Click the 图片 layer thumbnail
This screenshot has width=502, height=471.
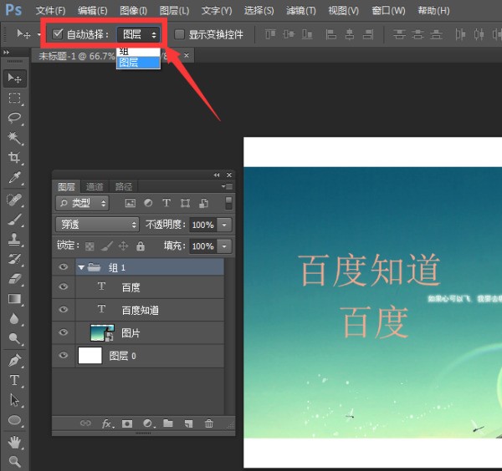pyautogui.click(x=100, y=332)
